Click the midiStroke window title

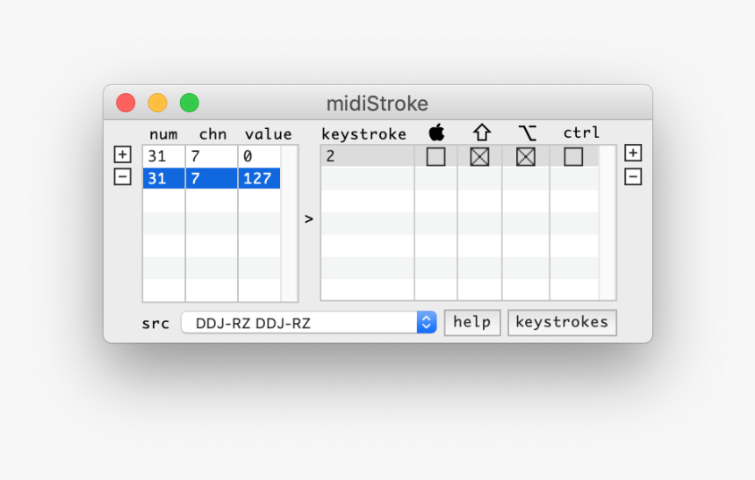click(x=377, y=104)
